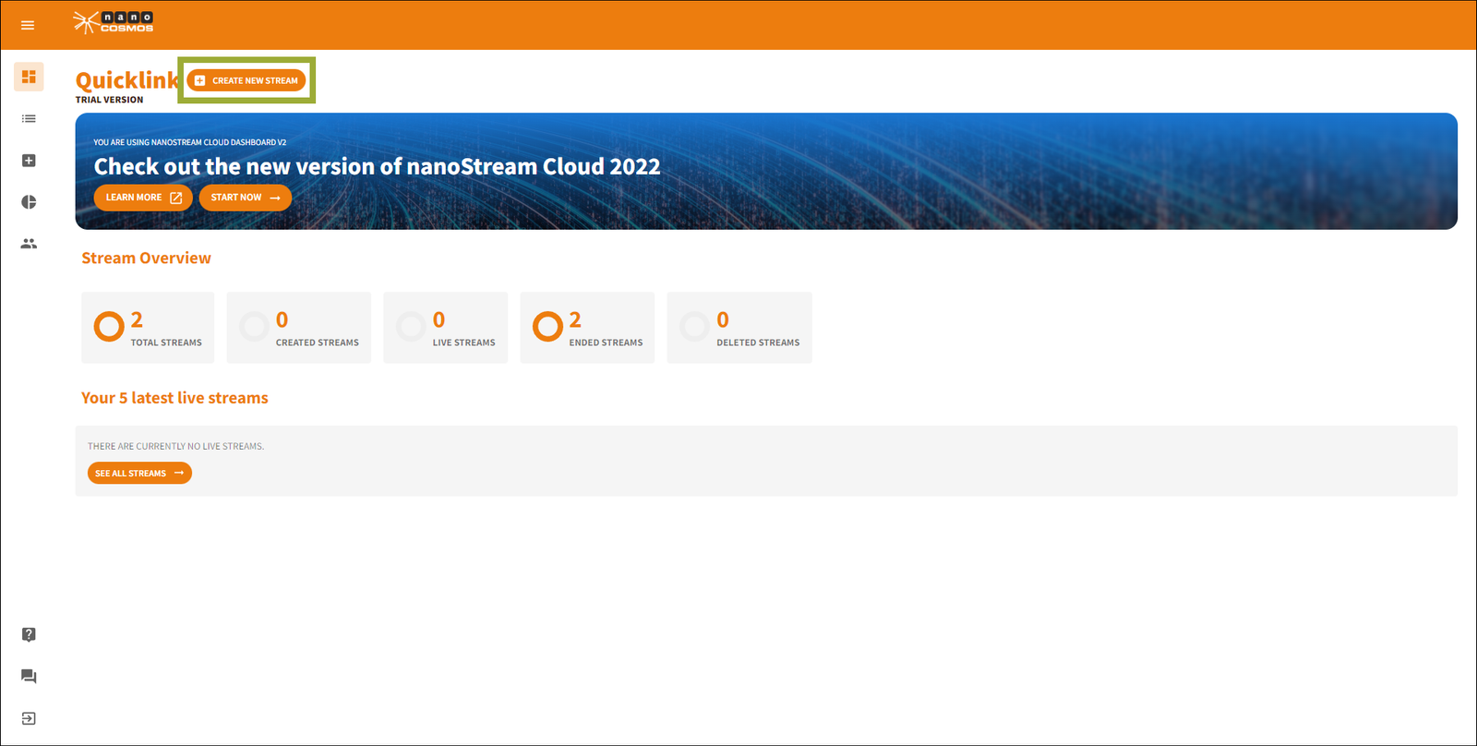Open the users group sidebar icon
Image resolution: width=1477 pixels, height=746 pixels.
[29, 244]
